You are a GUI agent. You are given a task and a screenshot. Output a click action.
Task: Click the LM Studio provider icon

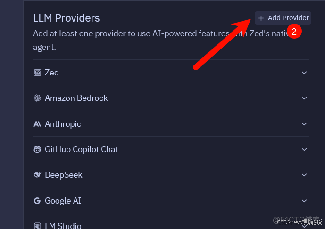tap(37, 226)
